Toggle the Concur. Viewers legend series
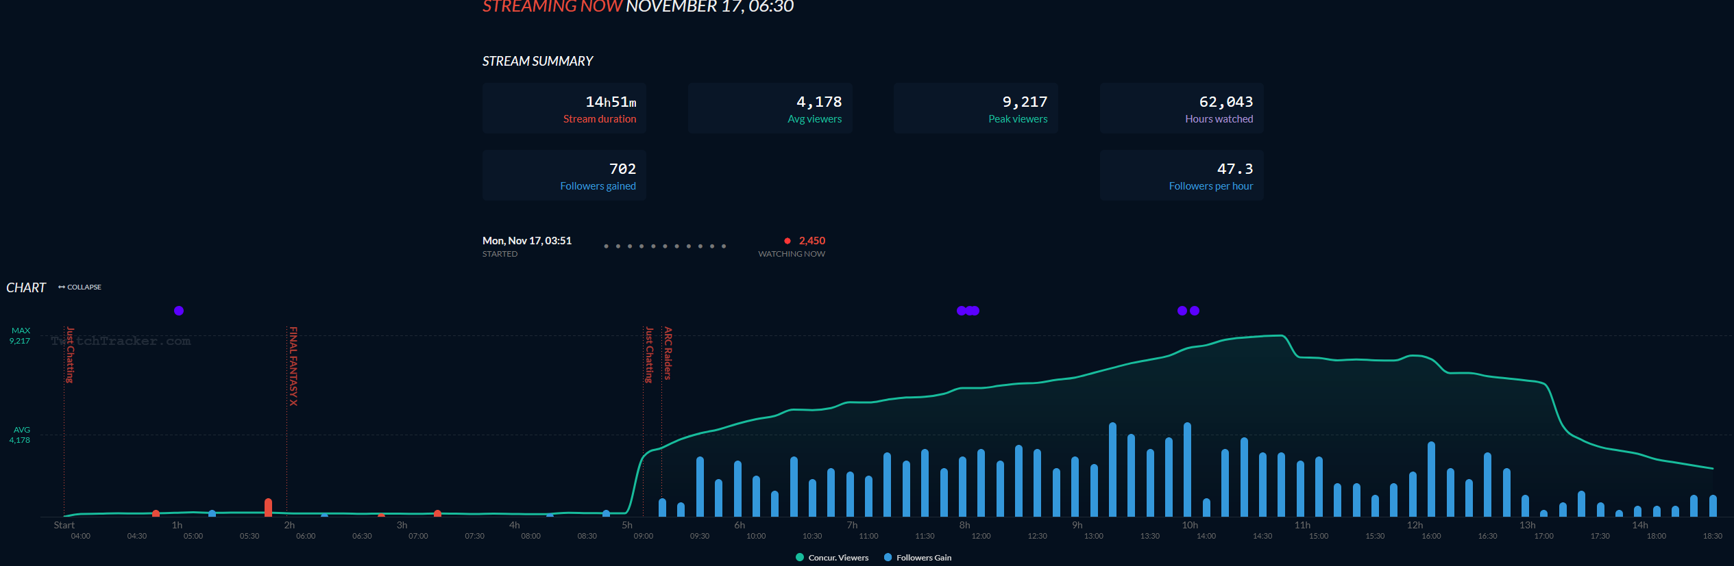This screenshot has height=566, width=1734. tap(832, 558)
